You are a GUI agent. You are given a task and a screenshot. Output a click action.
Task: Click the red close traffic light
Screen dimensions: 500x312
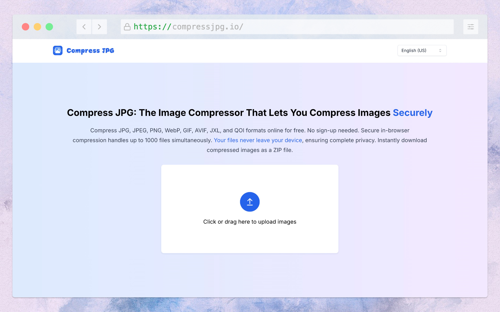pyautogui.click(x=26, y=27)
